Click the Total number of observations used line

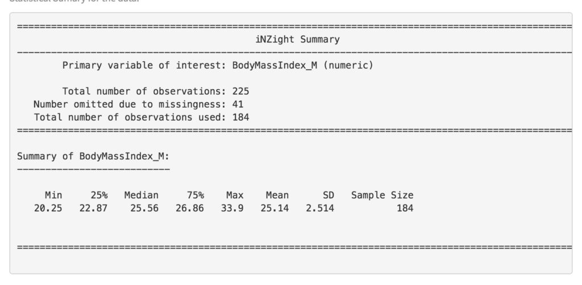[x=142, y=117]
